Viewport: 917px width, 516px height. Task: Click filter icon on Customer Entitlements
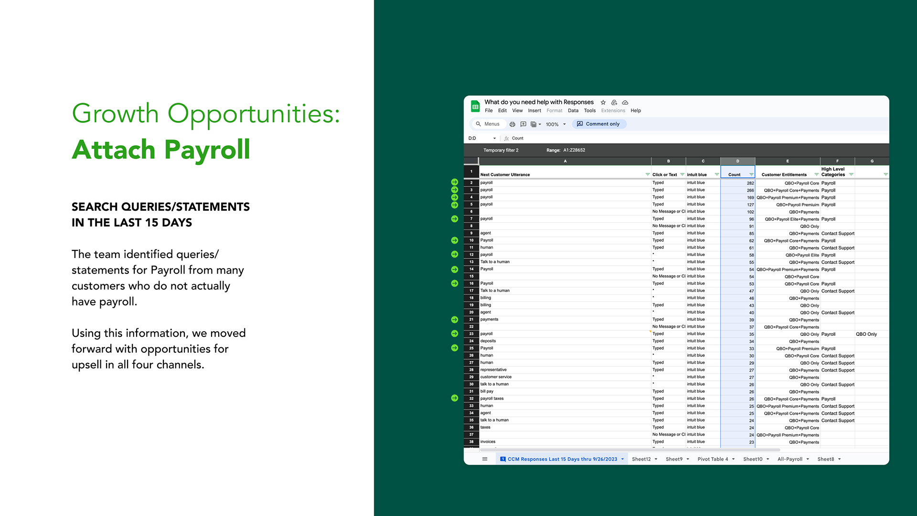point(816,174)
